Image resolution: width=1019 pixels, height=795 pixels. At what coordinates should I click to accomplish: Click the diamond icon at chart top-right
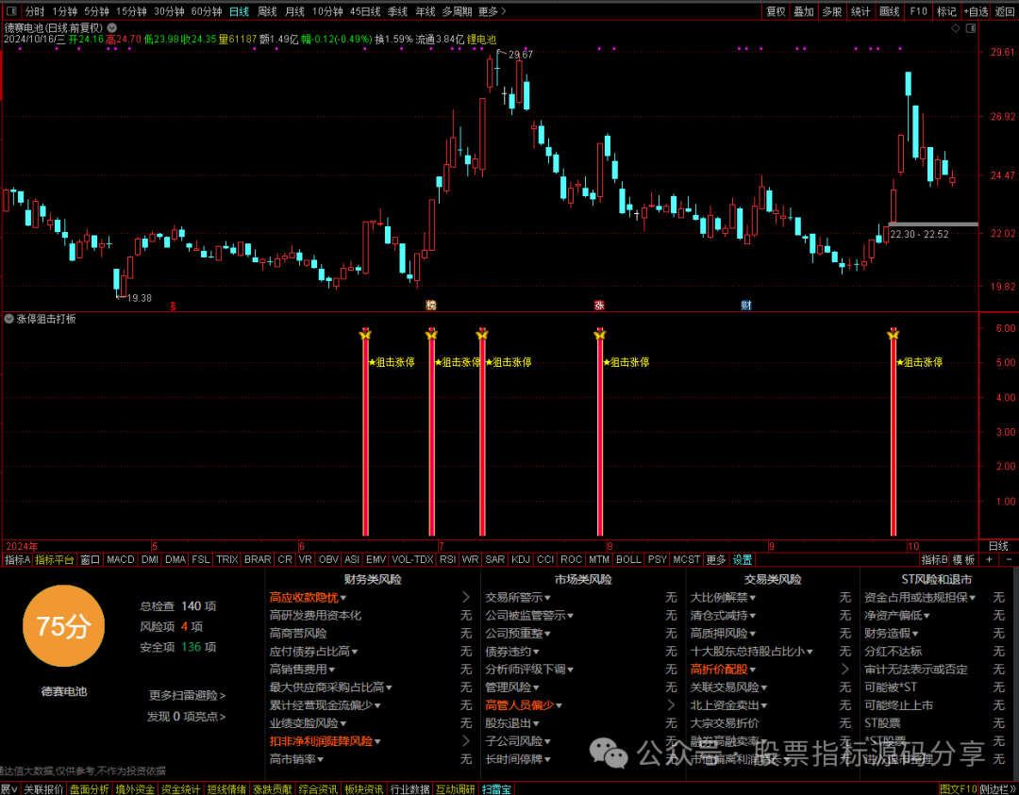pos(955,28)
